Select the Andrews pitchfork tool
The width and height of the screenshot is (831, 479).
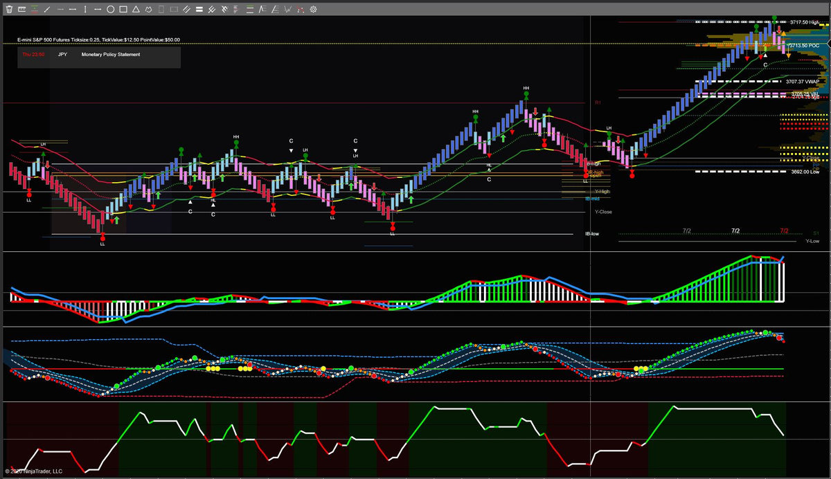[211, 10]
